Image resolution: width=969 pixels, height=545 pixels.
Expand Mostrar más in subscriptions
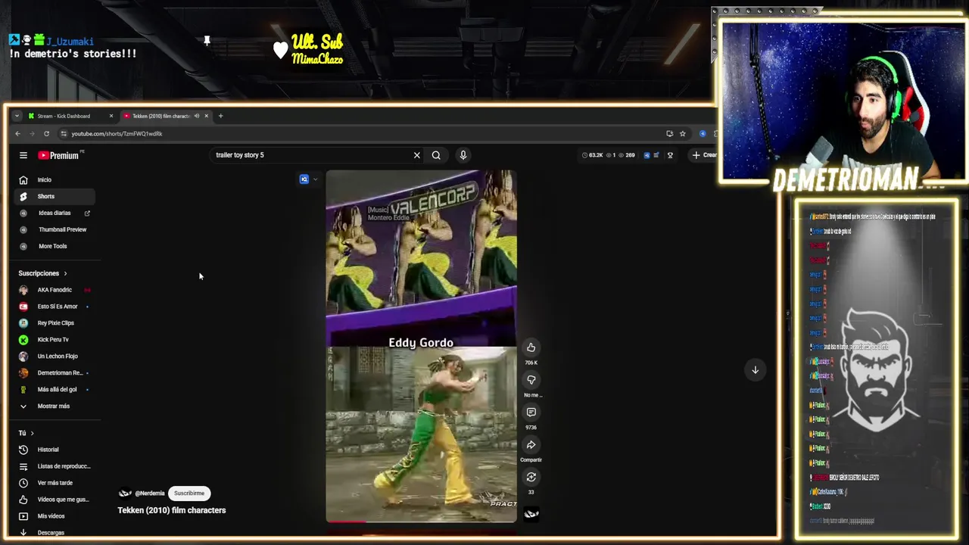click(x=54, y=406)
